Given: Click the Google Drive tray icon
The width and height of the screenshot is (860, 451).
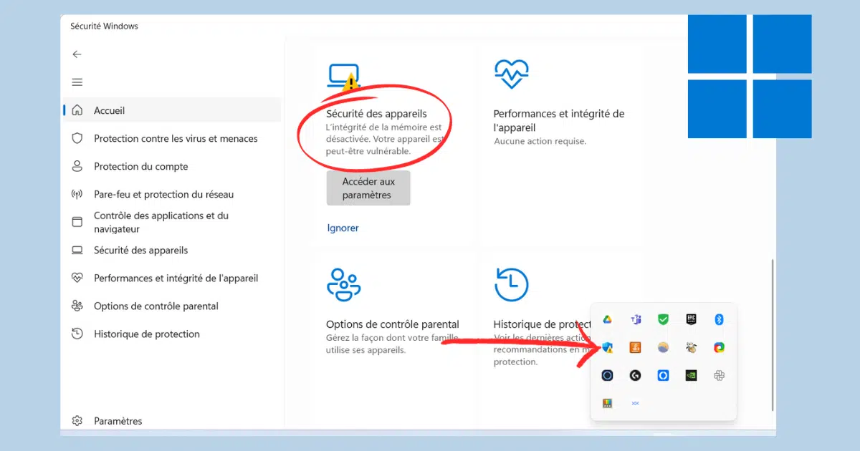Looking at the screenshot, I should pos(607,319).
